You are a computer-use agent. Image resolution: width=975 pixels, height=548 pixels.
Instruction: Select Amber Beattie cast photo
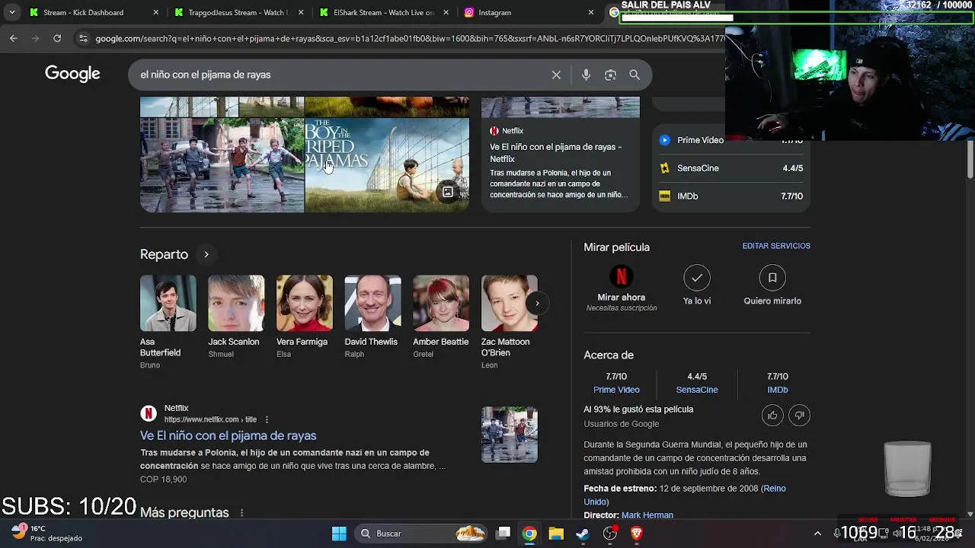coord(441,303)
